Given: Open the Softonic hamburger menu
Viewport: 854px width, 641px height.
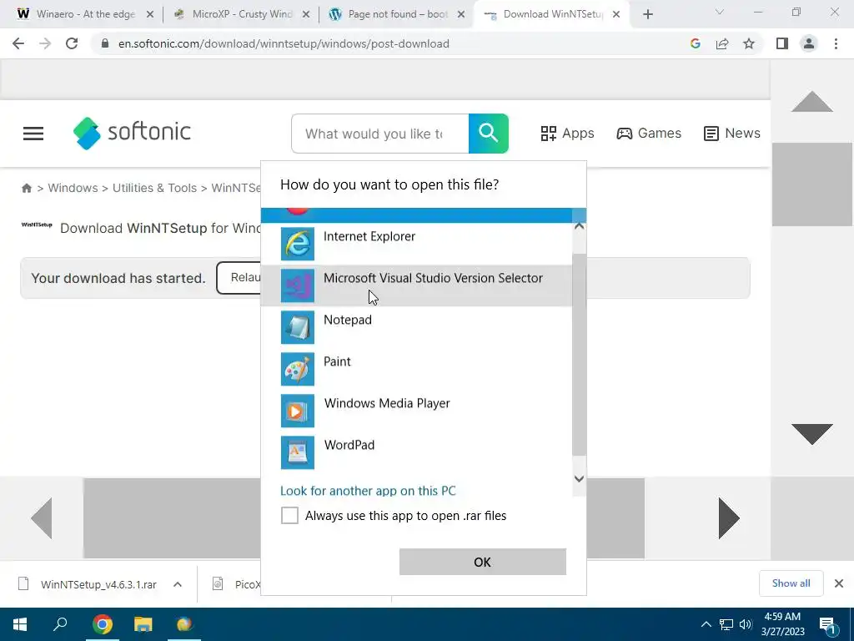Looking at the screenshot, I should pos(33,133).
